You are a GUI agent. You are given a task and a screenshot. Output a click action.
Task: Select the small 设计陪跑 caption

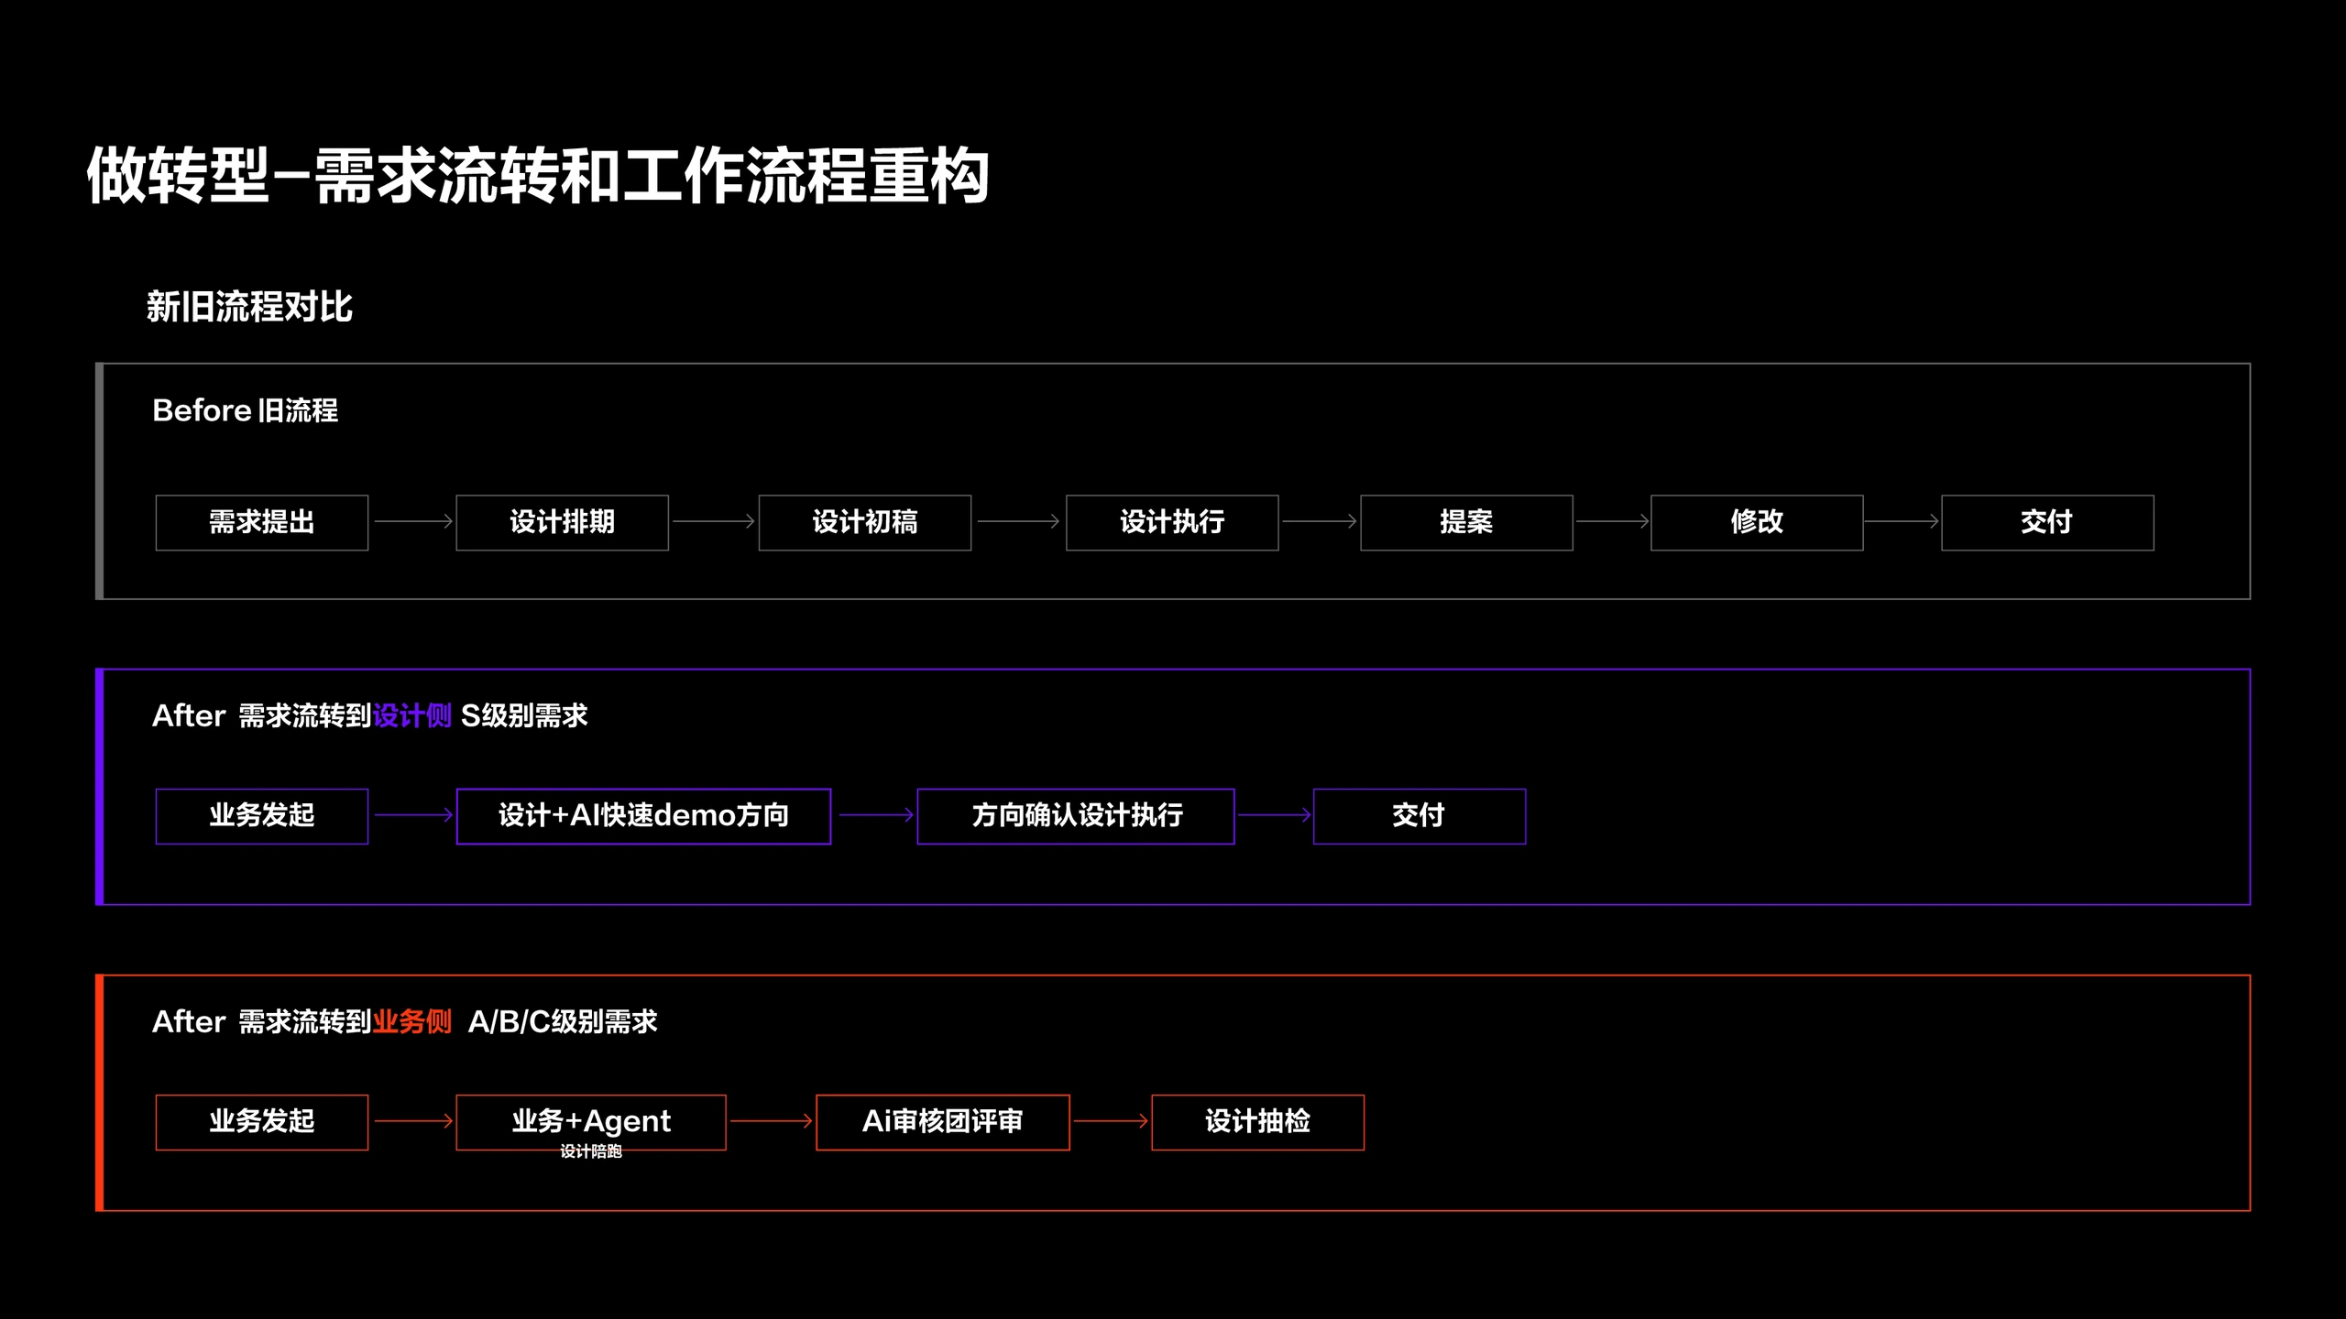591,1151
